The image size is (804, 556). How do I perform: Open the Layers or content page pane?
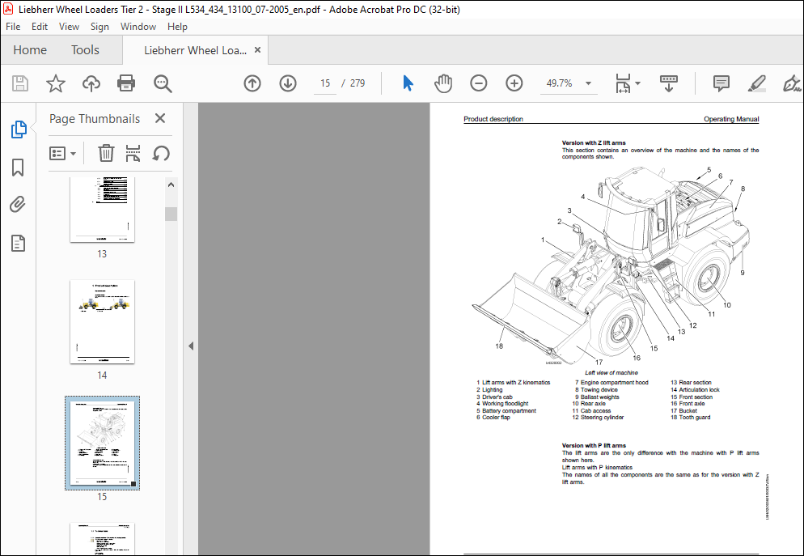18,243
